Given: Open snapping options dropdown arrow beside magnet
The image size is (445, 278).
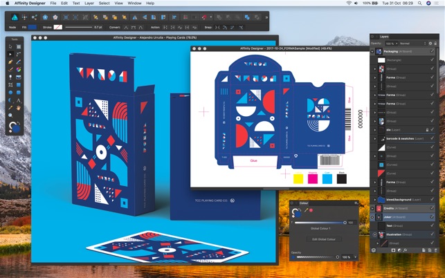Looking at the screenshot, I should coord(210,17).
